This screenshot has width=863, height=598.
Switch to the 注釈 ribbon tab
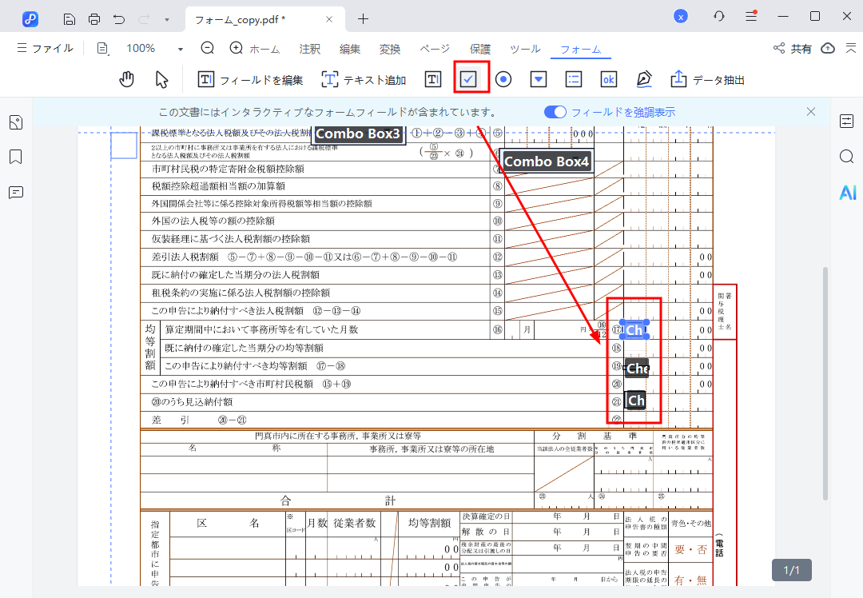coord(309,49)
